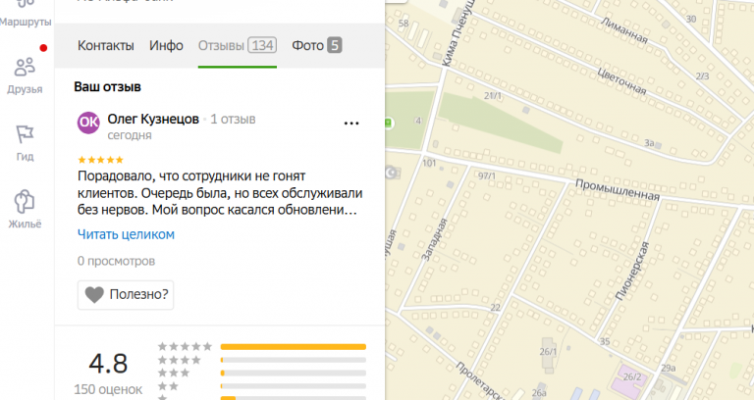This screenshot has height=400, width=754.
Task: Select the Отзывы 134 tab
Action: tap(237, 46)
